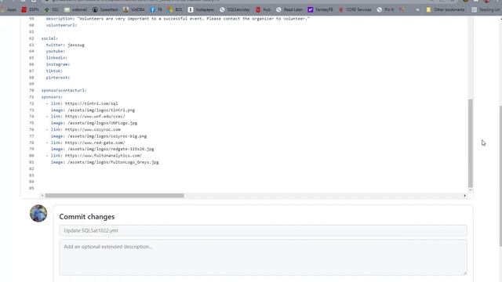Open the ESPN bookmark

[30, 9]
